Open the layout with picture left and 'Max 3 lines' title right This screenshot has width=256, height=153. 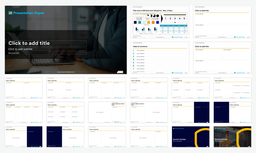coord(107,112)
